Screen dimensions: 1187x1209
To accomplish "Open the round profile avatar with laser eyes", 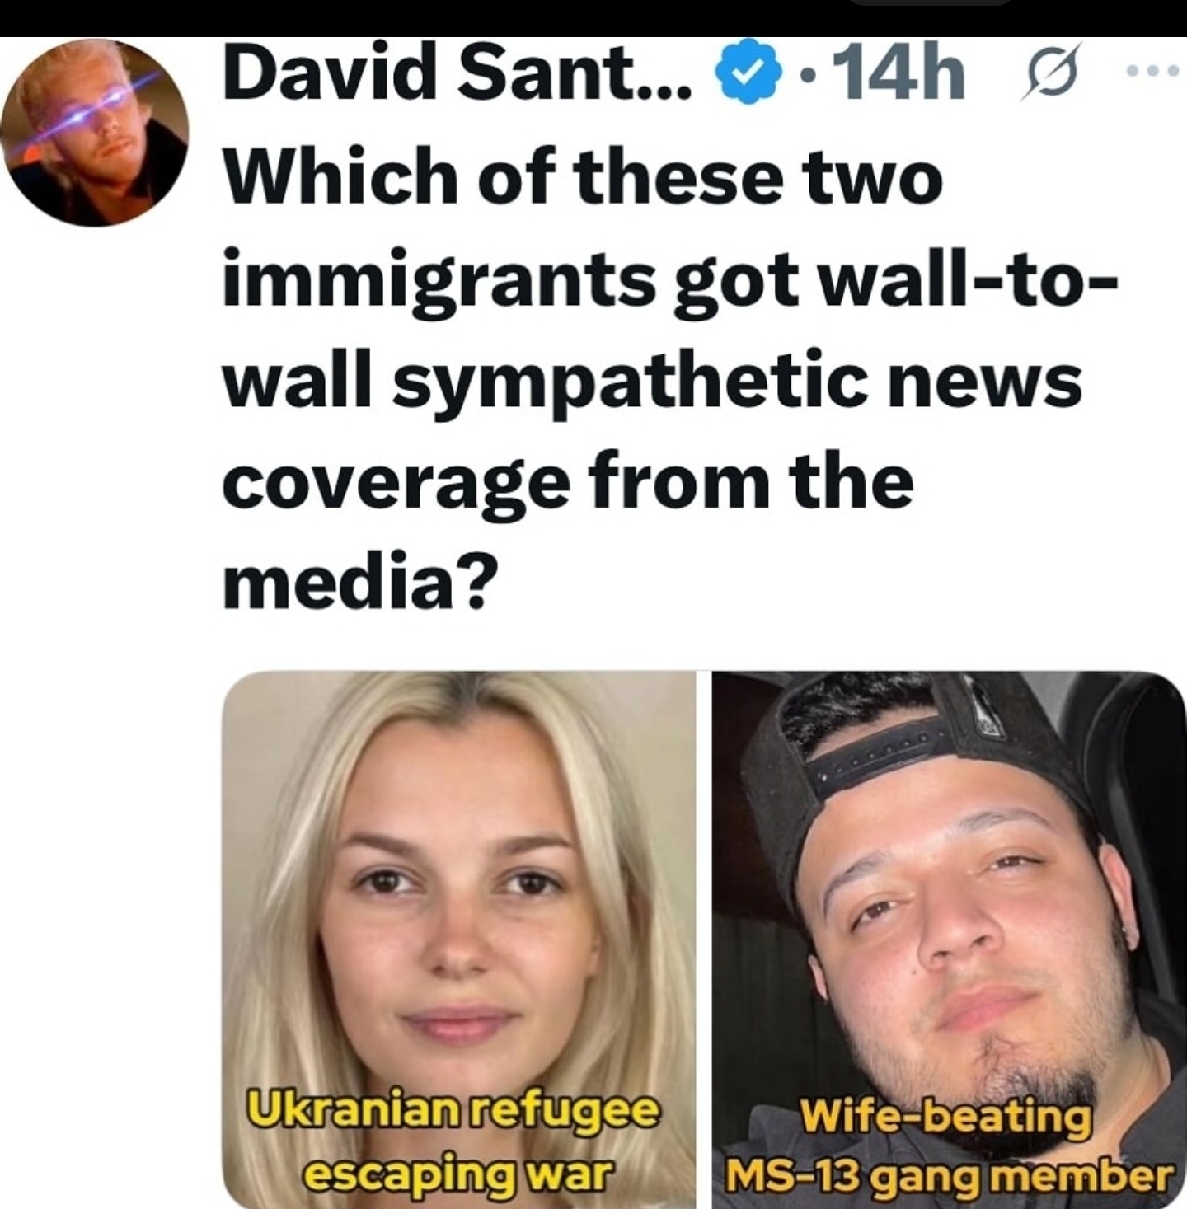I will (94, 133).
